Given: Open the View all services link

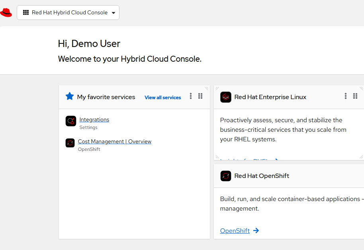Looking at the screenshot, I should (x=163, y=98).
